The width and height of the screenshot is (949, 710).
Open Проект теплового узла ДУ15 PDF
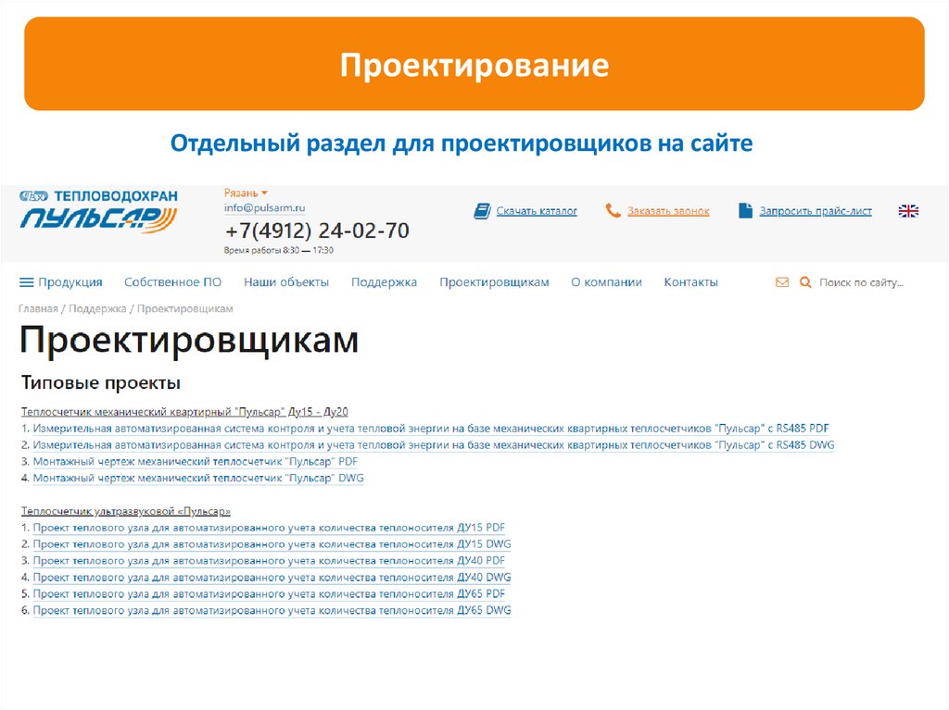[269, 528]
